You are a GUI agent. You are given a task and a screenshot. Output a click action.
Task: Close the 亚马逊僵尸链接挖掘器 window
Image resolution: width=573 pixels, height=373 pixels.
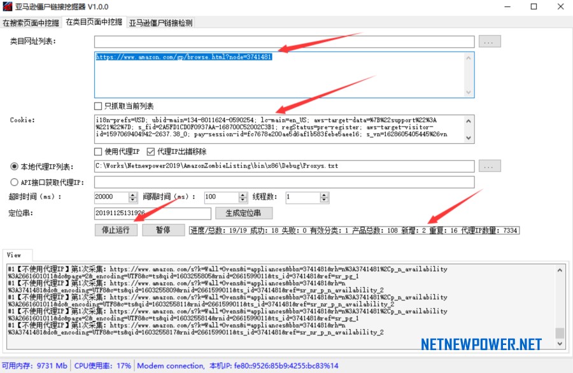pos(560,6)
